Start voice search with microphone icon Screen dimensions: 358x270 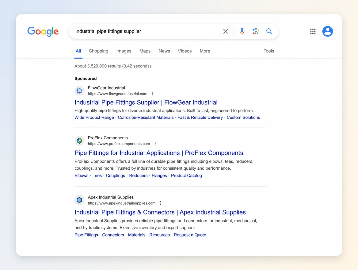click(x=242, y=31)
